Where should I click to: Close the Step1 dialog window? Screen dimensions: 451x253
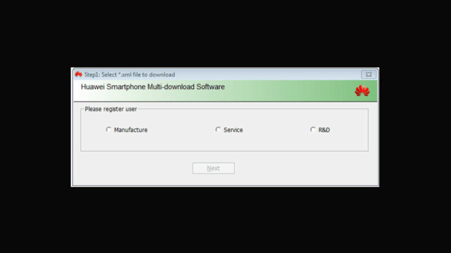coord(369,75)
